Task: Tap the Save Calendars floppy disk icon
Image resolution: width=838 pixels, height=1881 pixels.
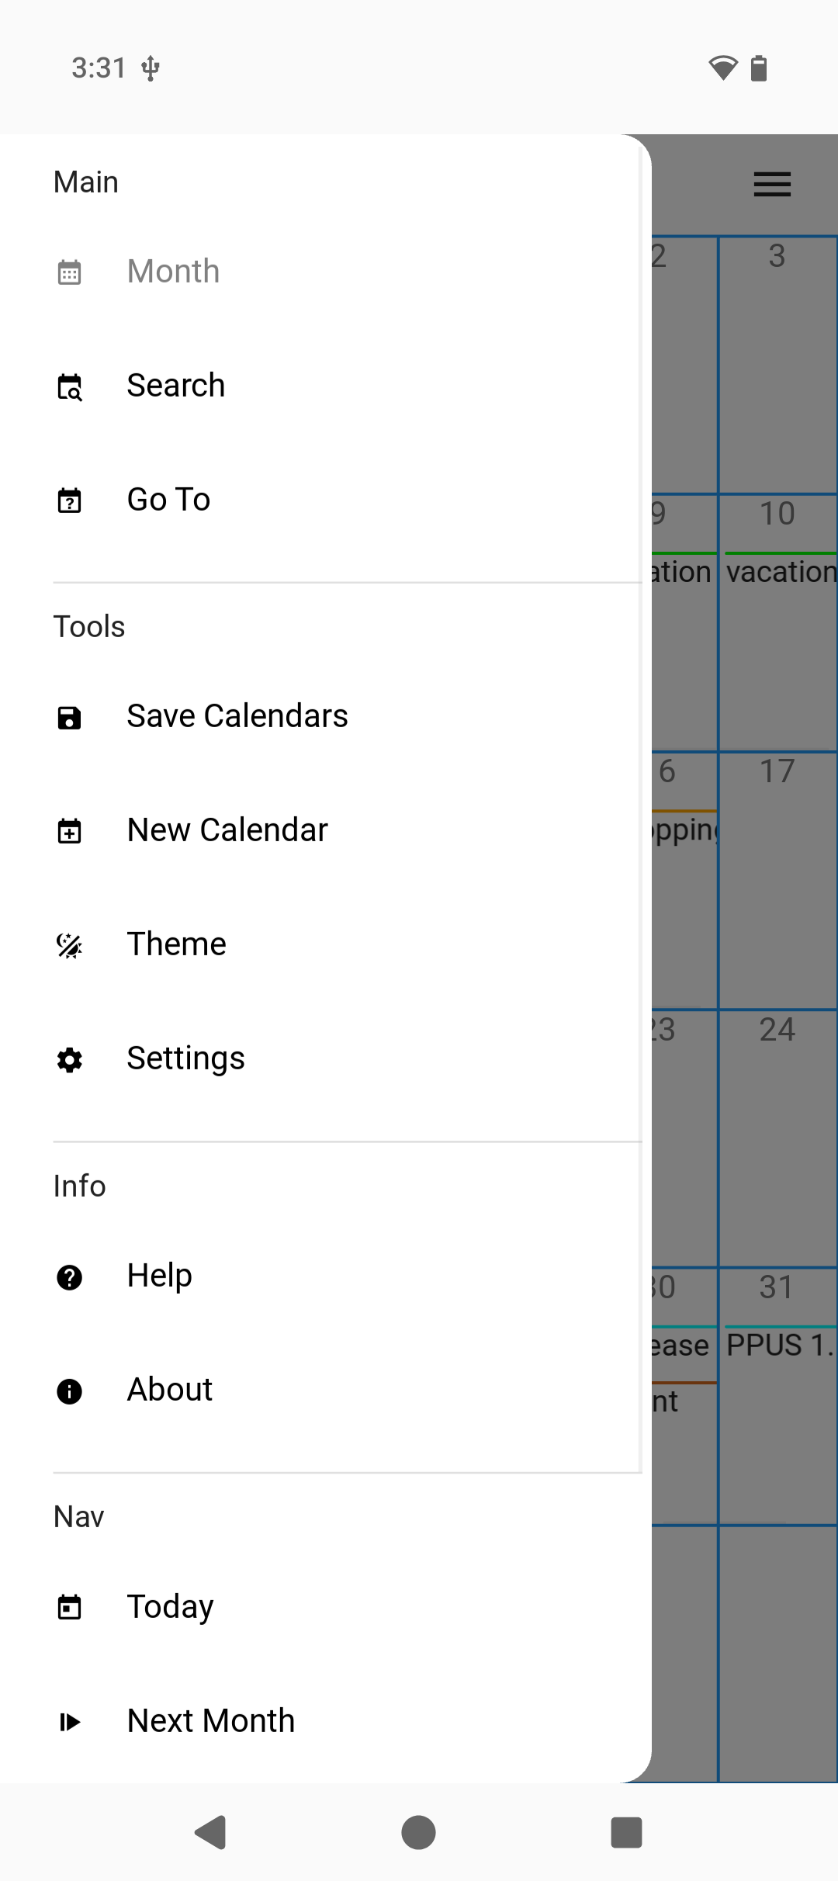Action: click(x=70, y=717)
